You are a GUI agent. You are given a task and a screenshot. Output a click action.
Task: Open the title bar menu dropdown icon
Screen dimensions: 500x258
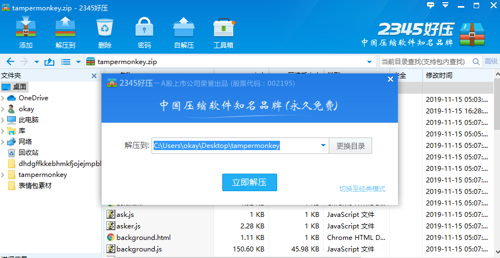tap(446, 5)
